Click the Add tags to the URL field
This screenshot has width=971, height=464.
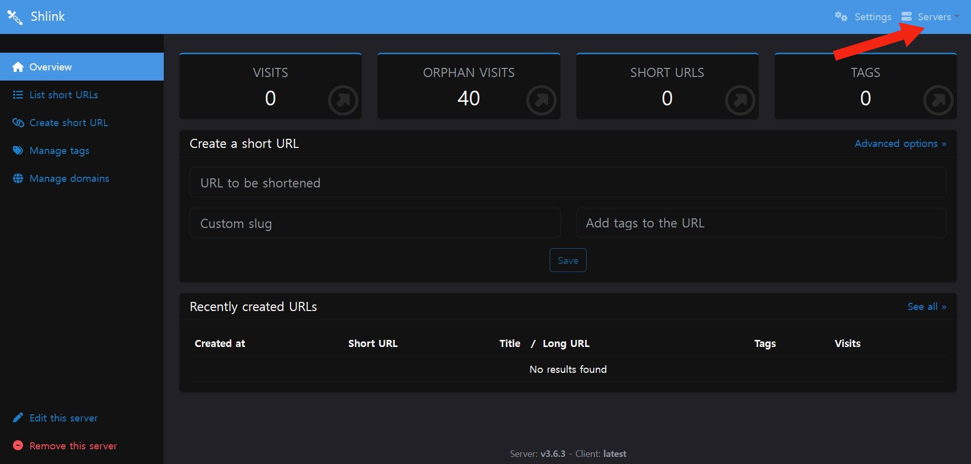tap(761, 223)
